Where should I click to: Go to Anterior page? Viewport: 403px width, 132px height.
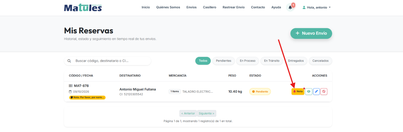click(188, 113)
